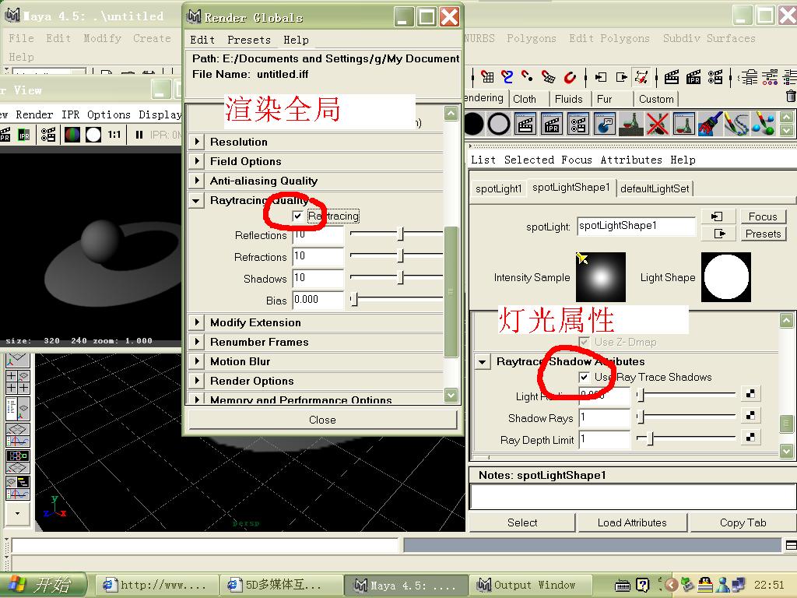Click the input connections icon in status line
797x598 pixels.
click(601, 77)
